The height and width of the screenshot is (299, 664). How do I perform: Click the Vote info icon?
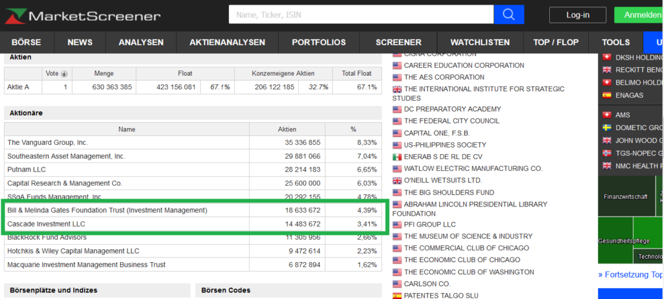64,74
